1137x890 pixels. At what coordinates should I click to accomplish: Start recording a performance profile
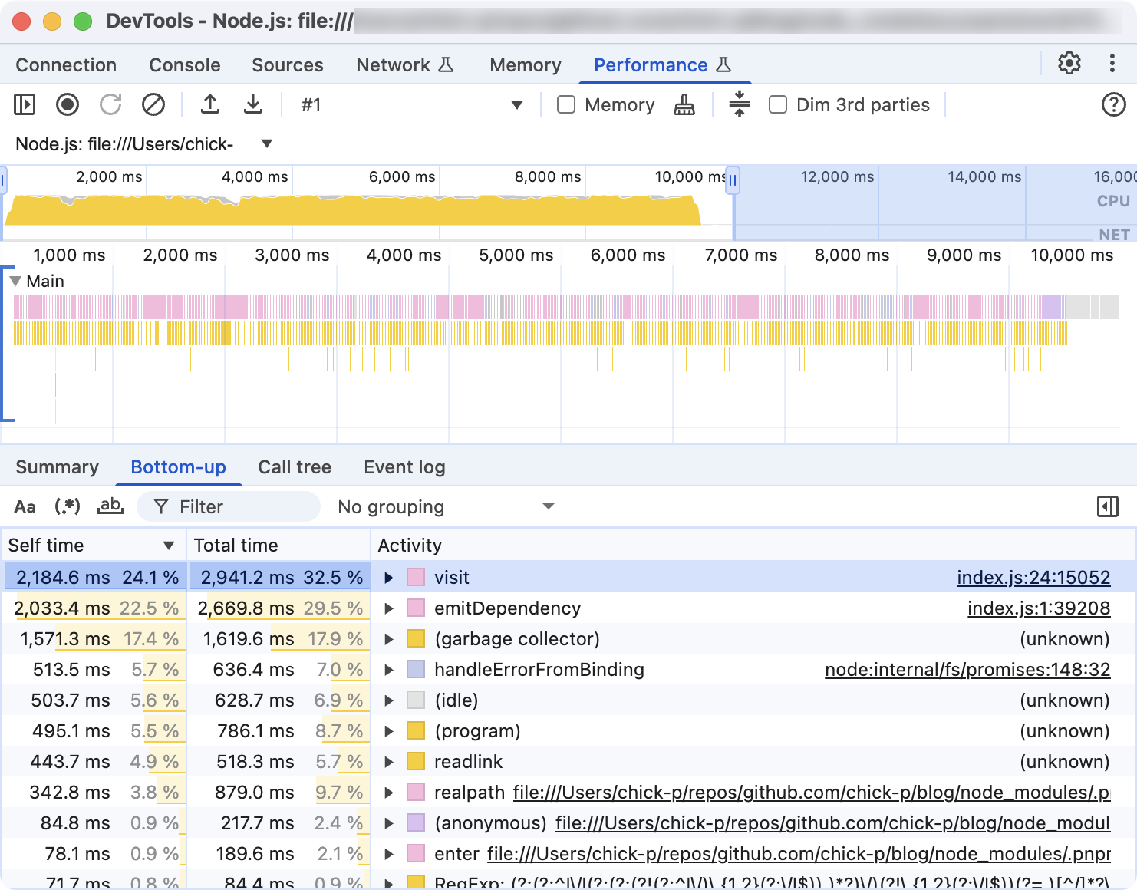click(x=68, y=104)
